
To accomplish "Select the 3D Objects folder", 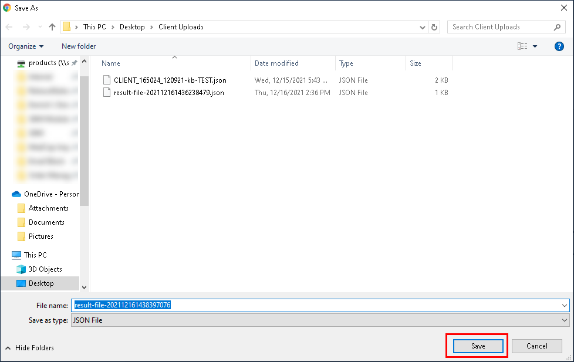I will pos(45,269).
